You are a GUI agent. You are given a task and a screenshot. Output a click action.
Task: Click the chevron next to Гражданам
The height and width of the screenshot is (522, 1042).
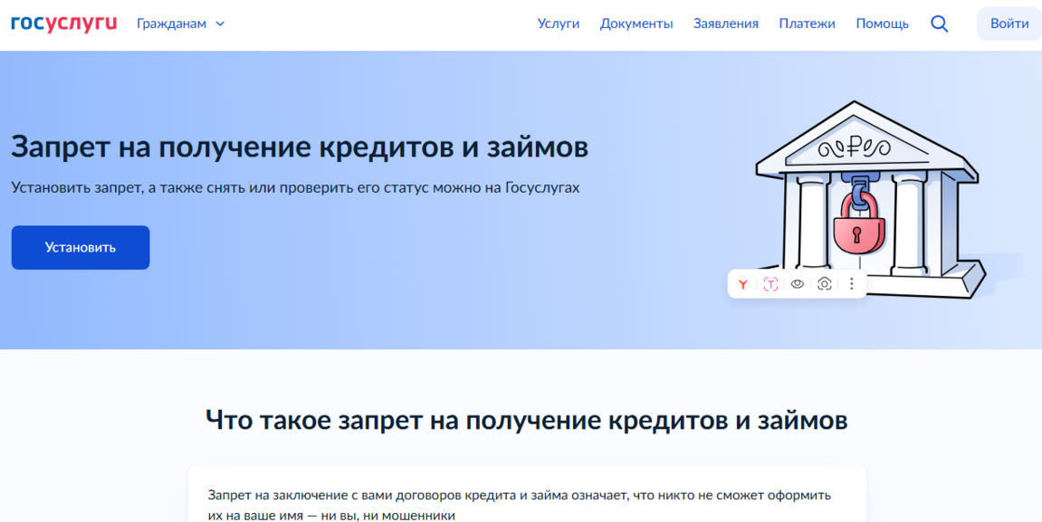pyautogui.click(x=220, y=24)
